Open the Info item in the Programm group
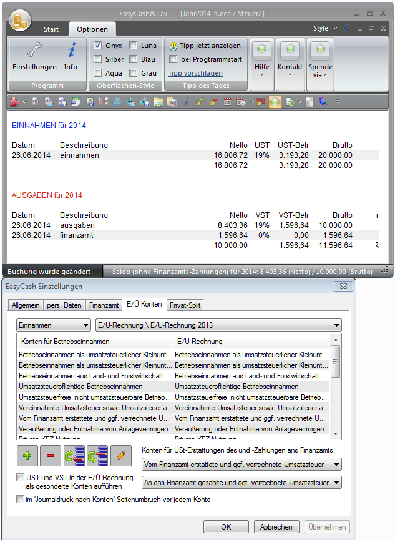This screenshot has width=395, height=542. tap(71, 56)
